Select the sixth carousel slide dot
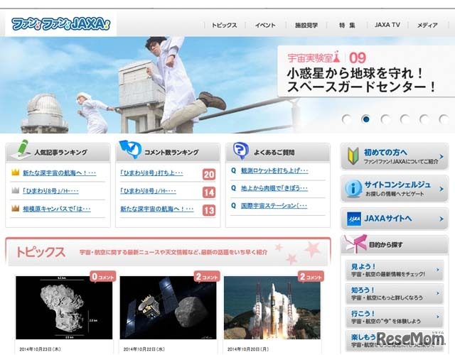Viewport: 455px width, 355px height. (444, 119)
